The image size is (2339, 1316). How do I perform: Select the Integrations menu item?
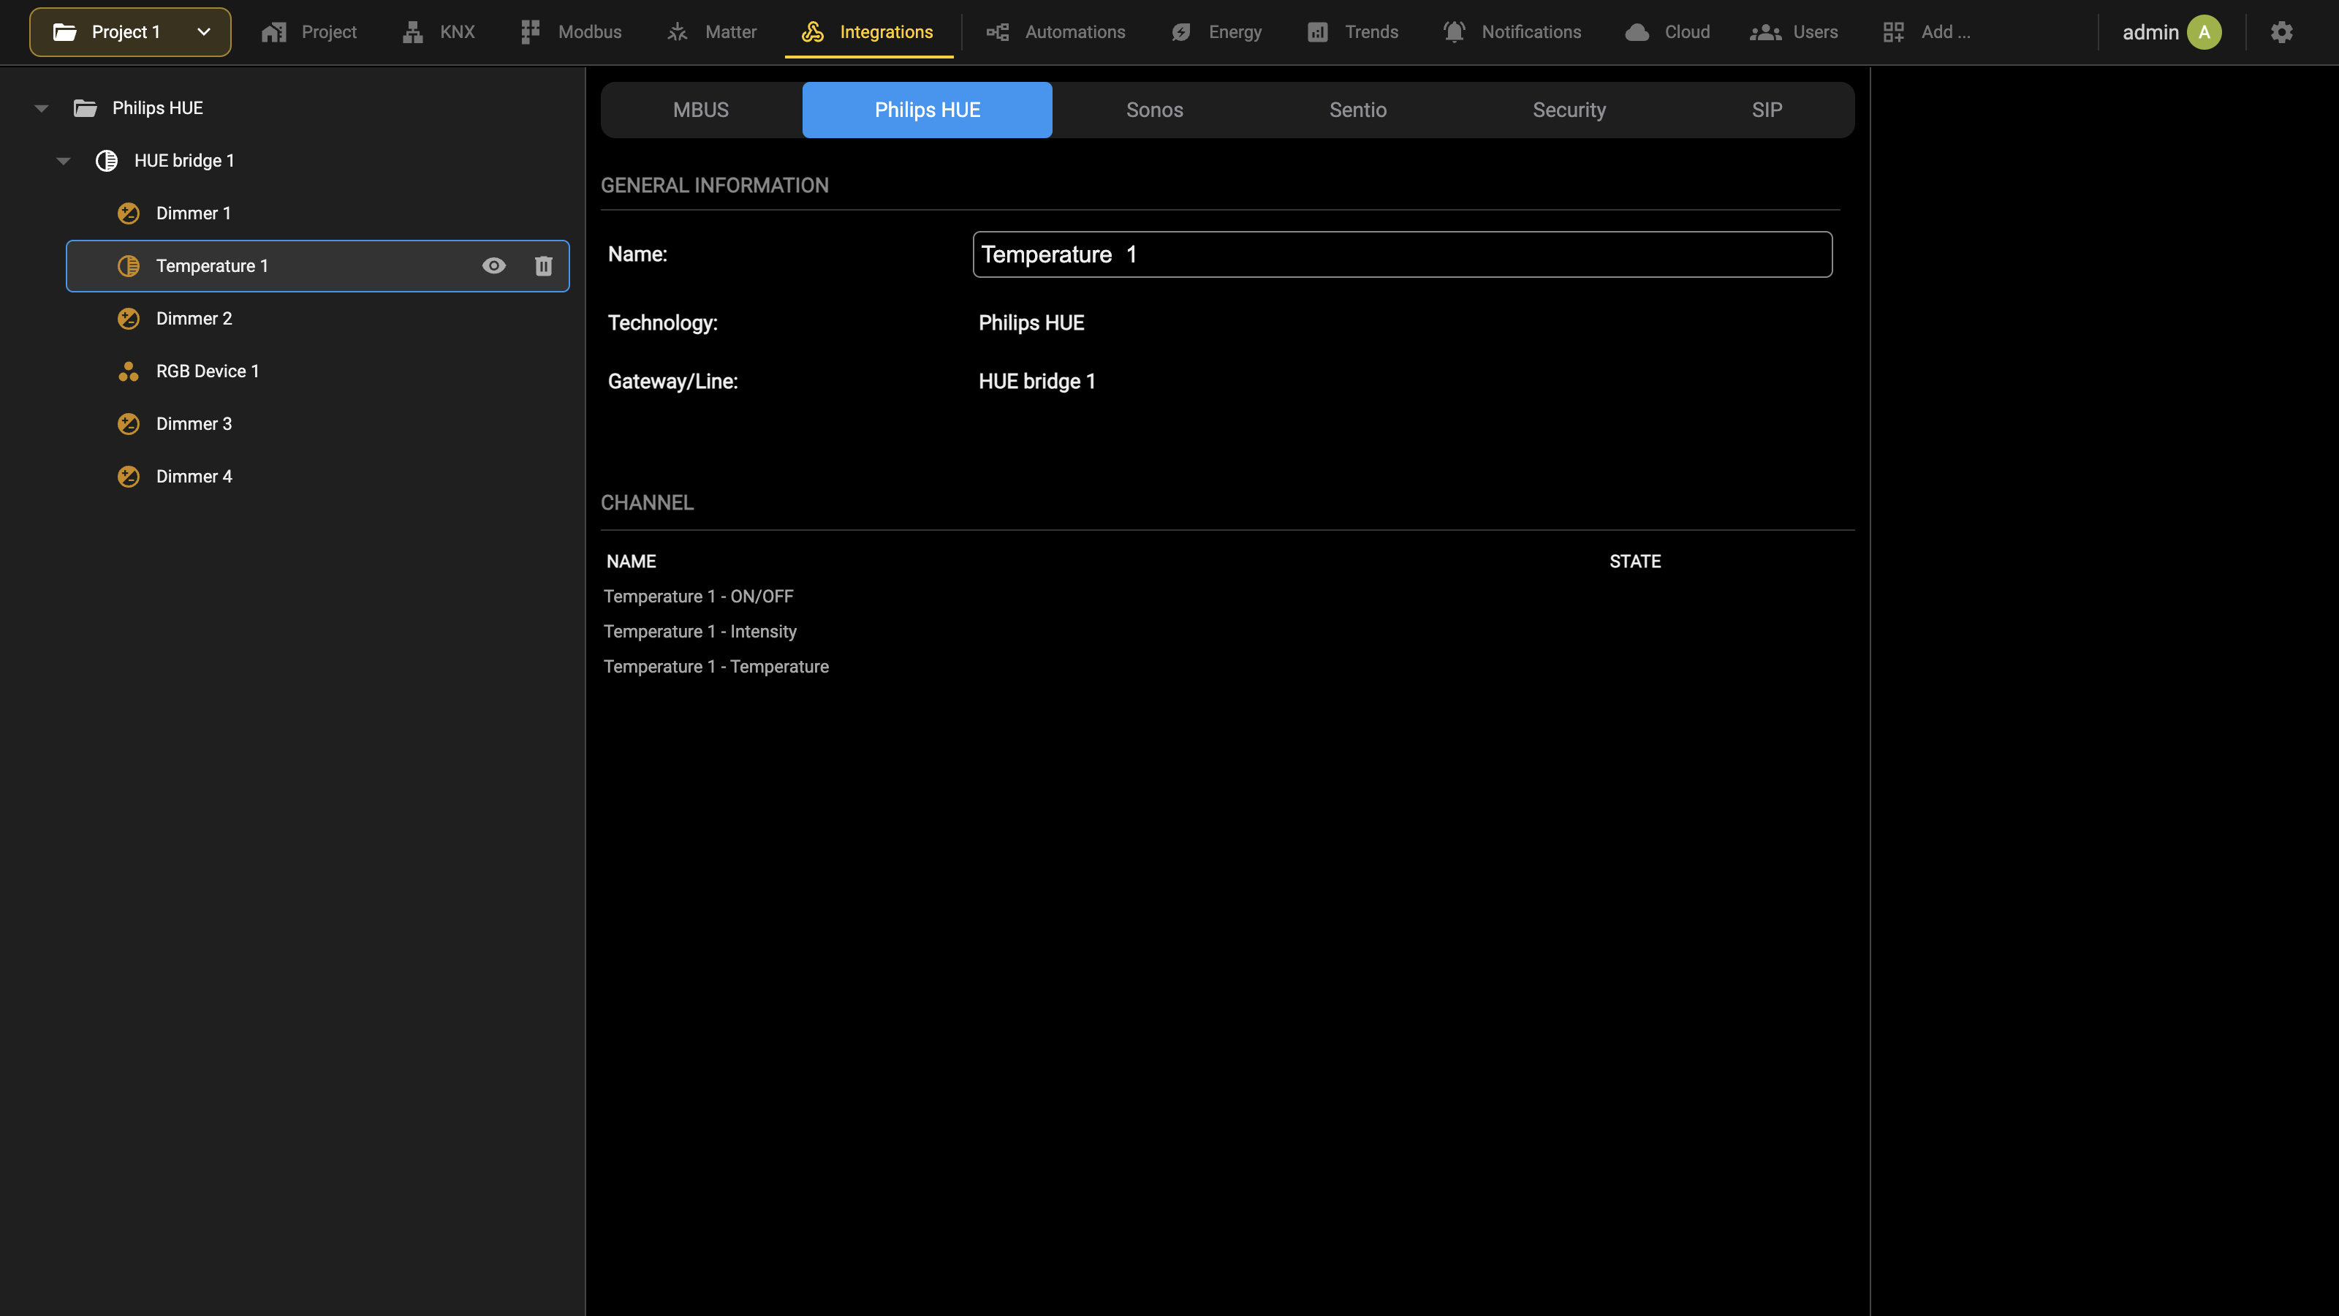tap(868, 31)
